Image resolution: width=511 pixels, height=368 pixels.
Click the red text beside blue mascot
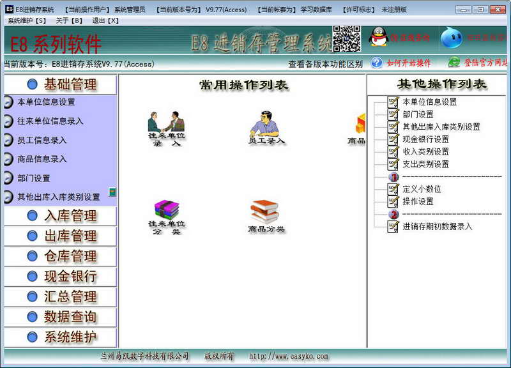click(486, 38)
